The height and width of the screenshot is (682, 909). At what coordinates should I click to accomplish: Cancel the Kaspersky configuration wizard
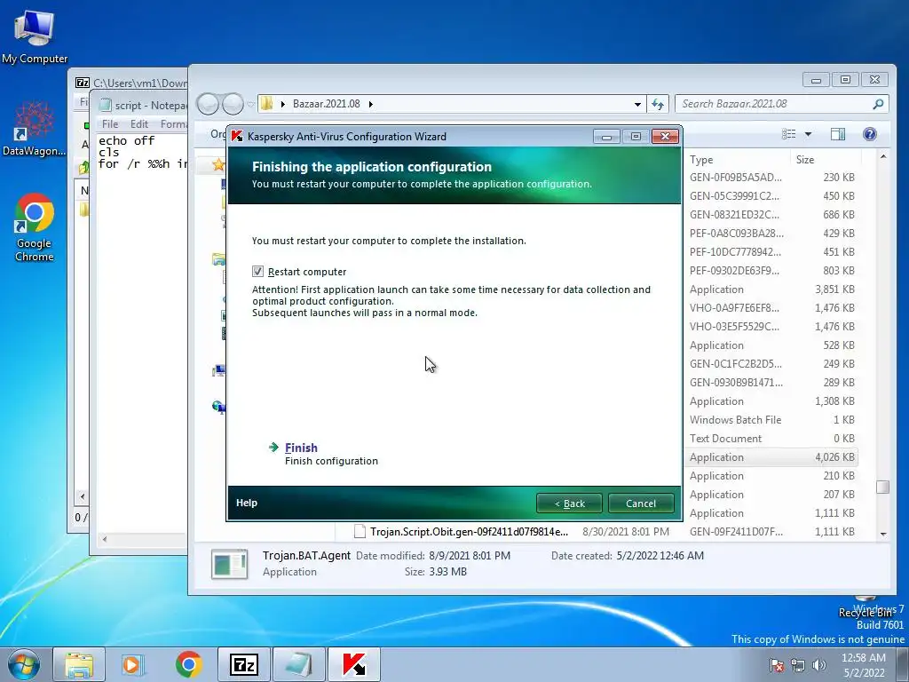[641, 504]
